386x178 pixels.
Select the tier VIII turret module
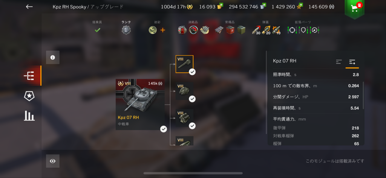click(184, 91)
